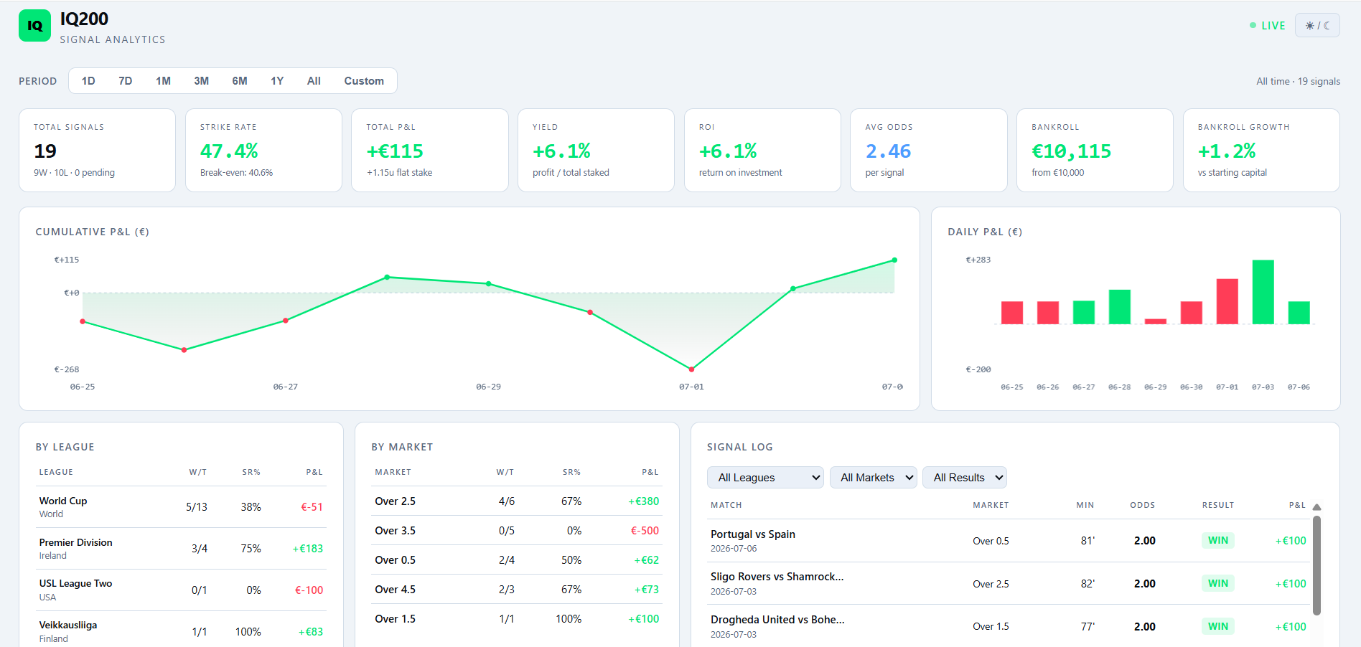Click the IQ200 green logo icon
This screenshot has height=647, width=1361.
click(34, 26)
